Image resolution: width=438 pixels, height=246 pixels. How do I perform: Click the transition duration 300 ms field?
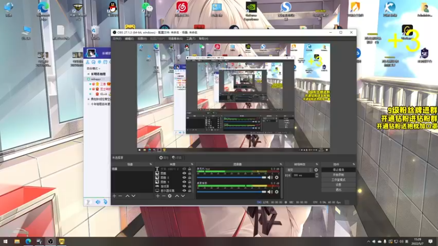point(303,175)
